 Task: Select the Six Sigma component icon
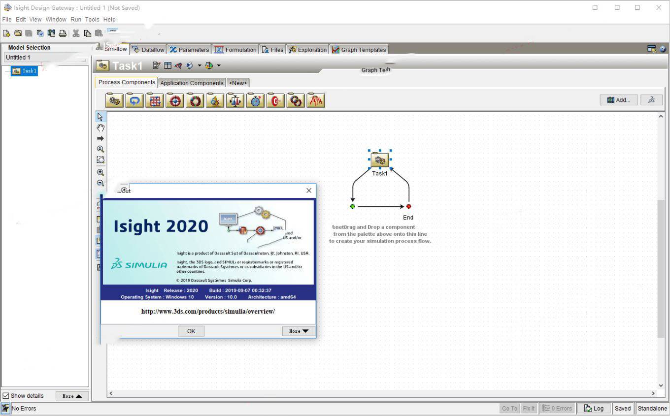[x=215, y=100]
